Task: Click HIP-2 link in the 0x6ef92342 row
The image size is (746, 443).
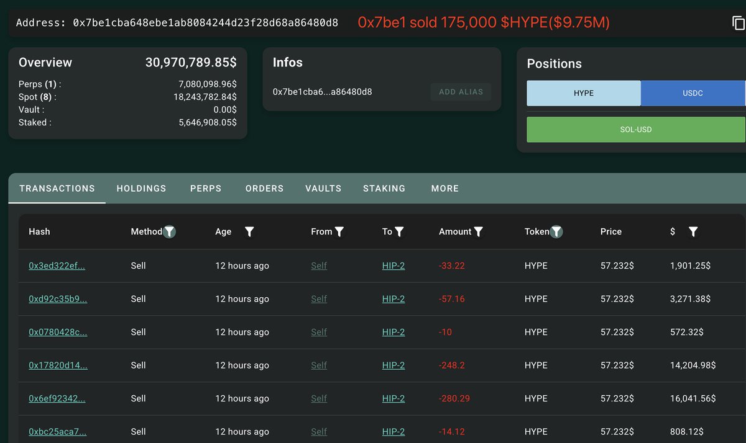Action: coord(394,398)
